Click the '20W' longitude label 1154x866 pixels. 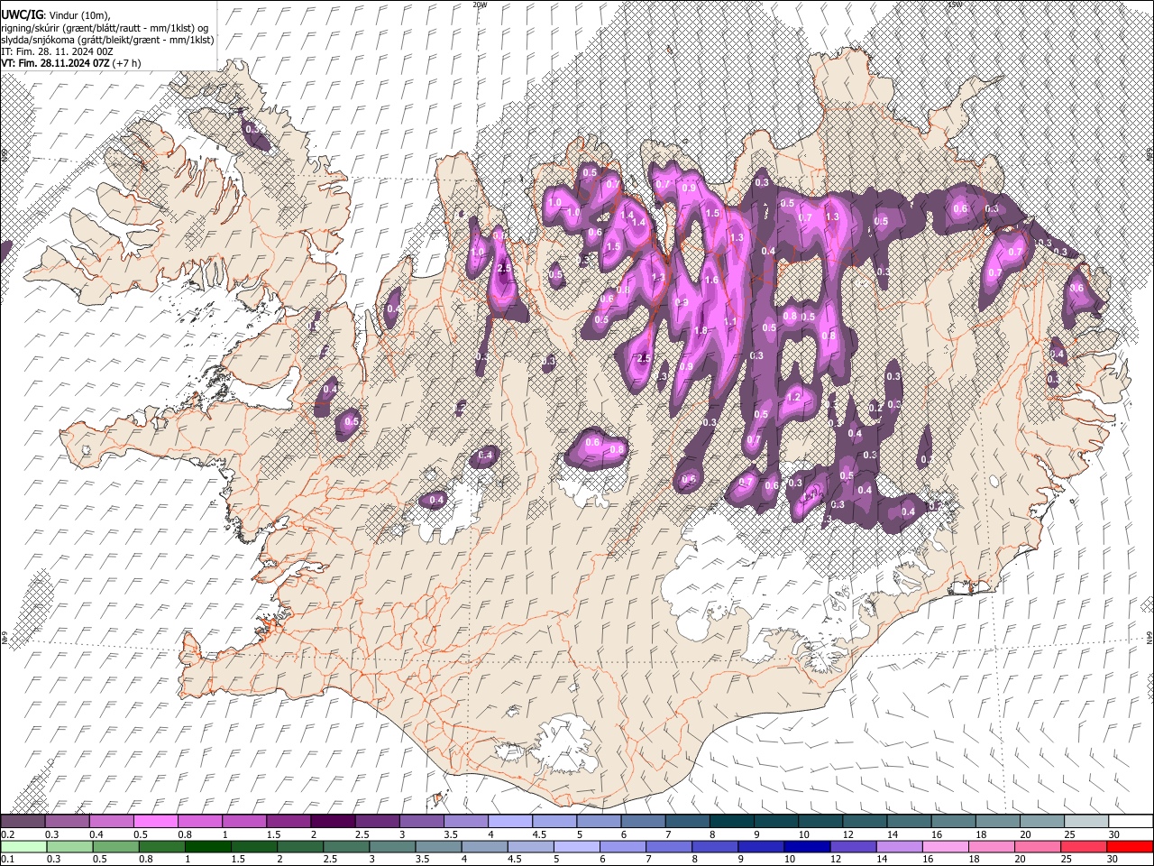[x=480, y=5]
